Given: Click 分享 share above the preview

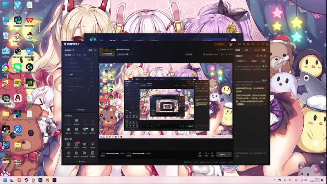Looking at the screenshot, I should (x=230, y=49).
